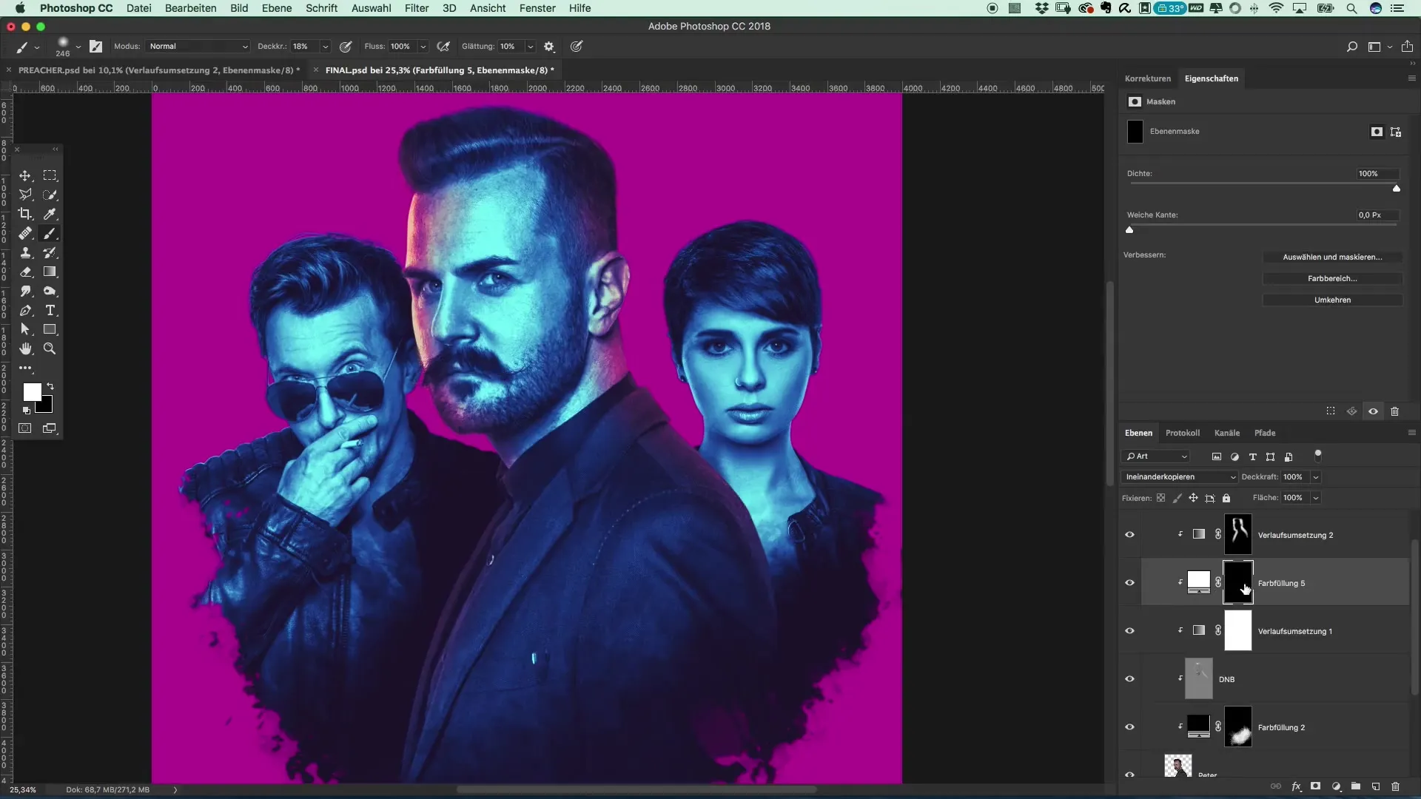
Task: Hide the Verlaufsumsetzung 2 layer
Action: point(1129,535)
